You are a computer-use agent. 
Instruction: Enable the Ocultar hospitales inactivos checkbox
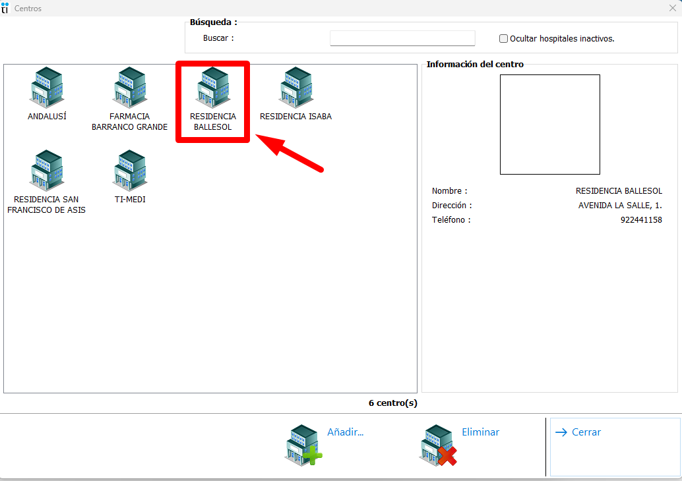504,39
